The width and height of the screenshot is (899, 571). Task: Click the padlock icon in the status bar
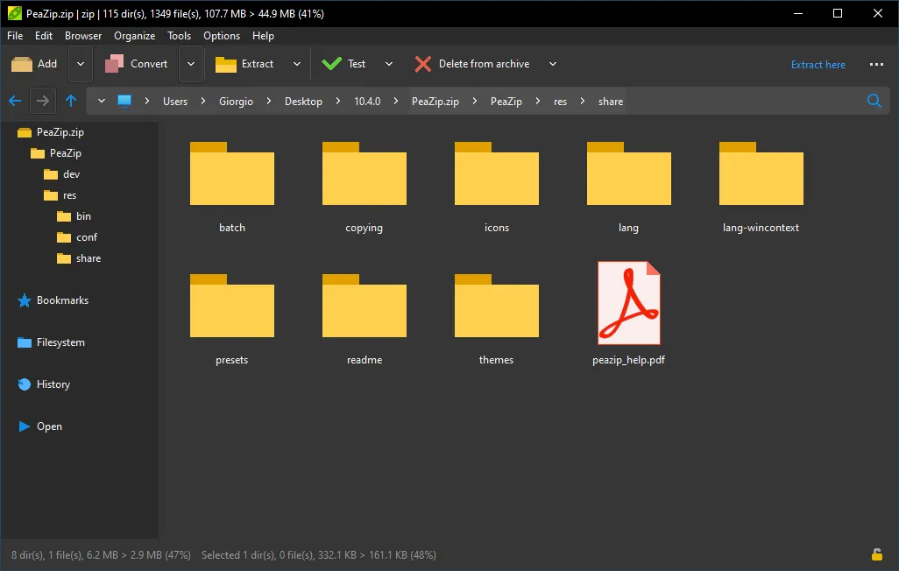pos(876,554)
